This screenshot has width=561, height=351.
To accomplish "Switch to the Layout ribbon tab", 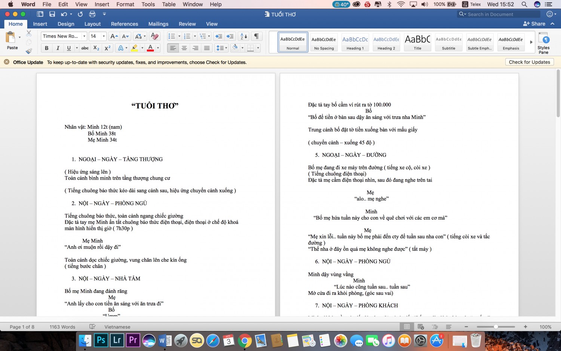I will coord(92,24).
